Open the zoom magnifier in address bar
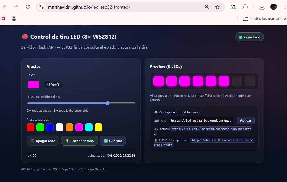287x182 pixels. click(x=207, y=7)
